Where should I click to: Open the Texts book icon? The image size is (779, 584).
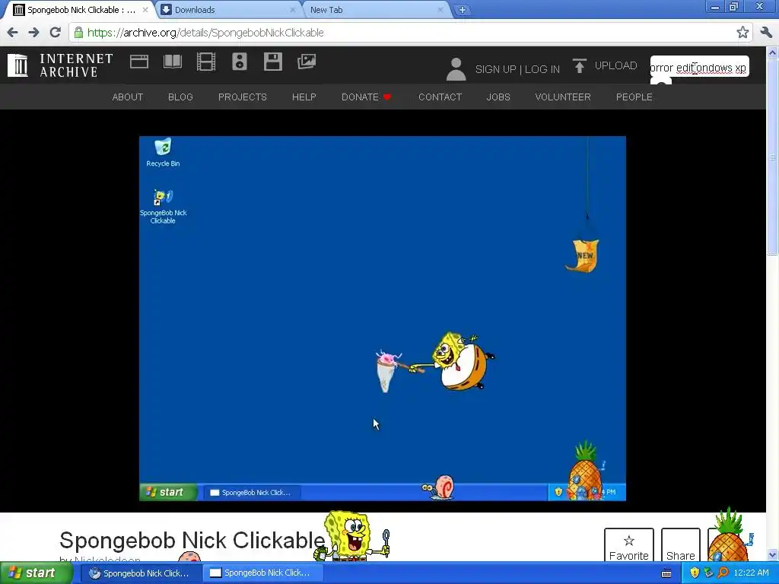173,62
